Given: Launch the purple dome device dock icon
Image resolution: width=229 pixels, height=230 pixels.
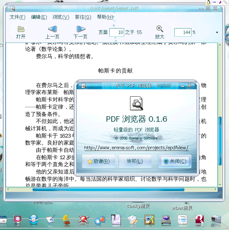Looking at the screenshot, I should click(166, 220).
